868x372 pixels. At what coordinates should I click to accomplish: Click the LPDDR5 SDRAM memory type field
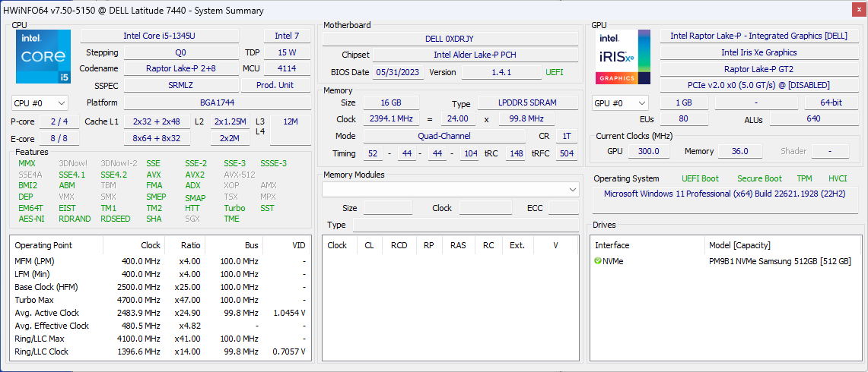(526, 102)
